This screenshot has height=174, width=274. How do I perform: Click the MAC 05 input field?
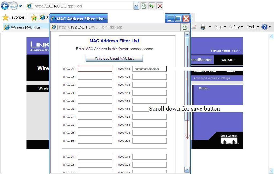coord(95,101)
